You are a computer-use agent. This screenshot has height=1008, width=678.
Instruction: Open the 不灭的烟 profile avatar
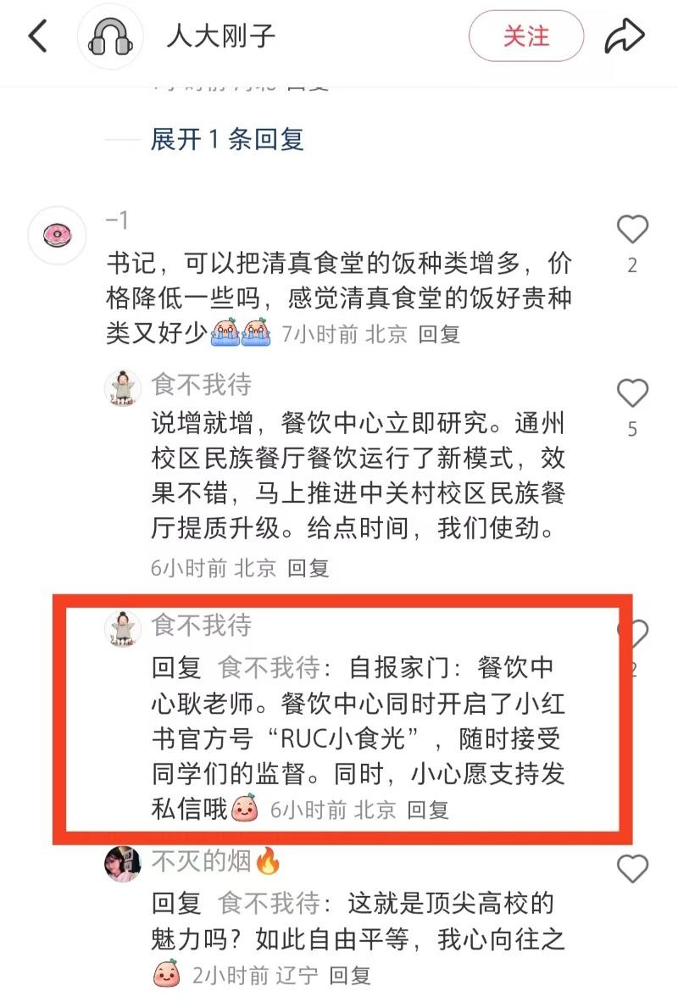pyautogui.click(x=122, y=864)
